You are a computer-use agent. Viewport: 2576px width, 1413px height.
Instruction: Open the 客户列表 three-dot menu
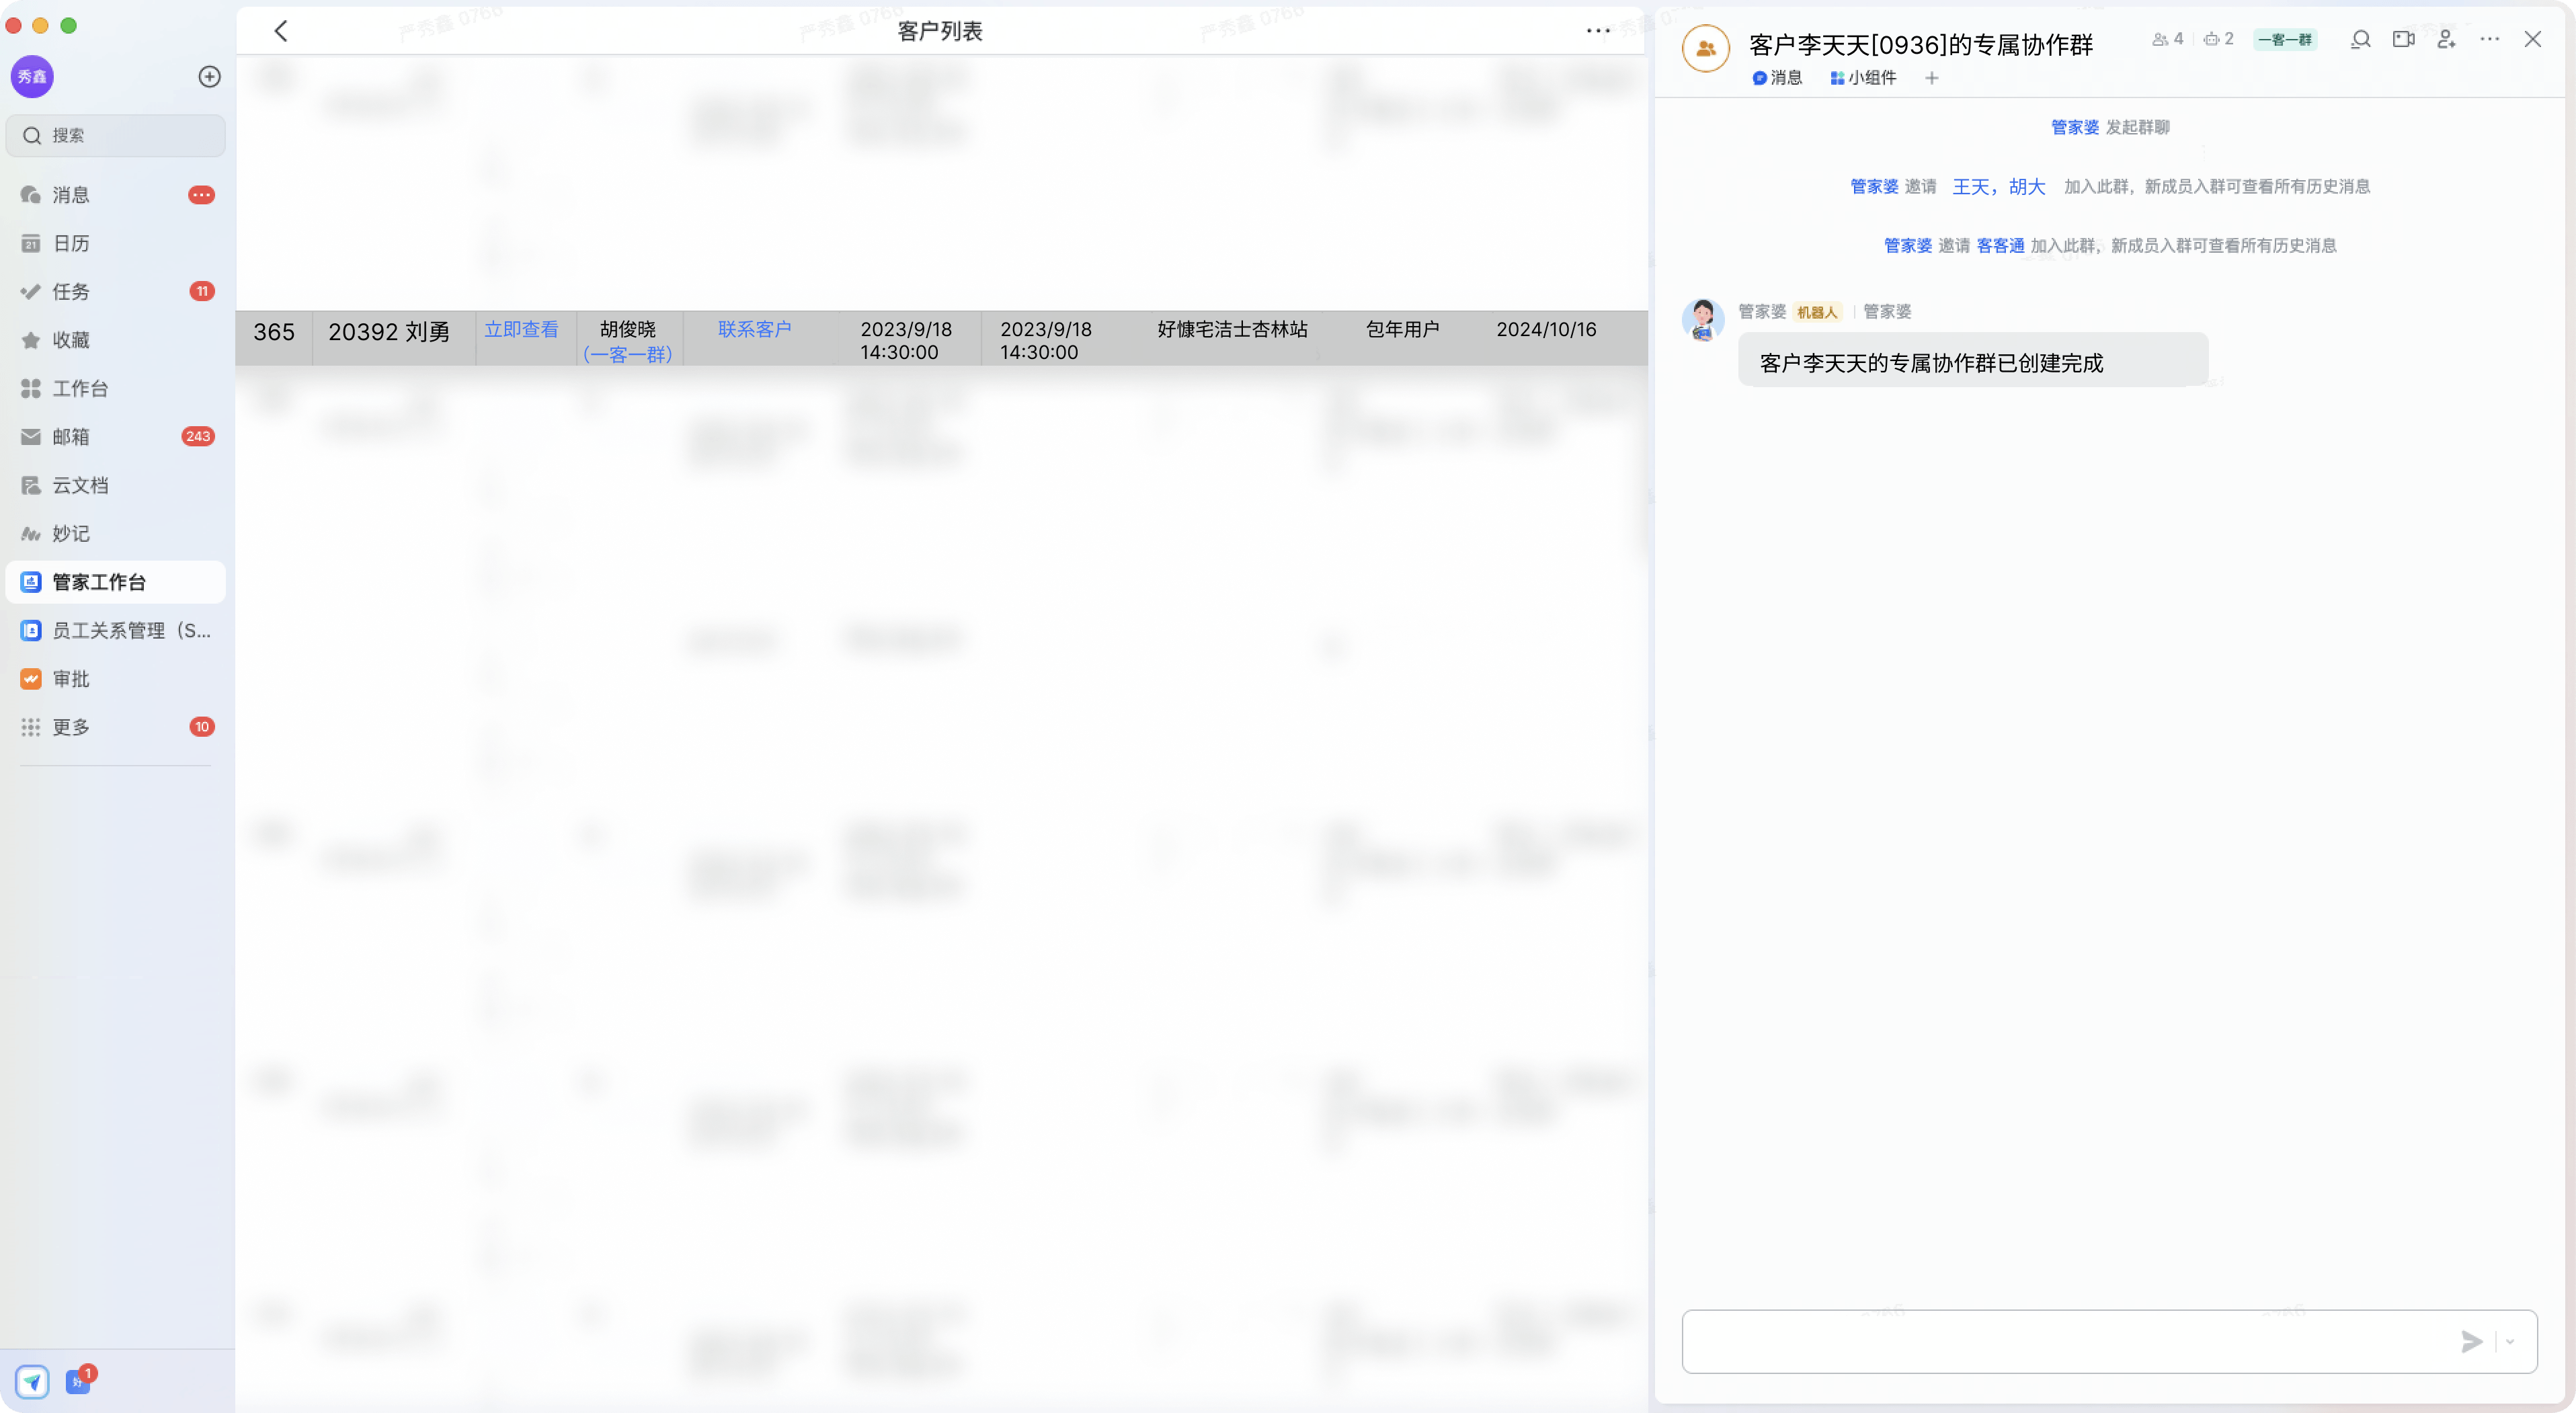(1598, 31)
